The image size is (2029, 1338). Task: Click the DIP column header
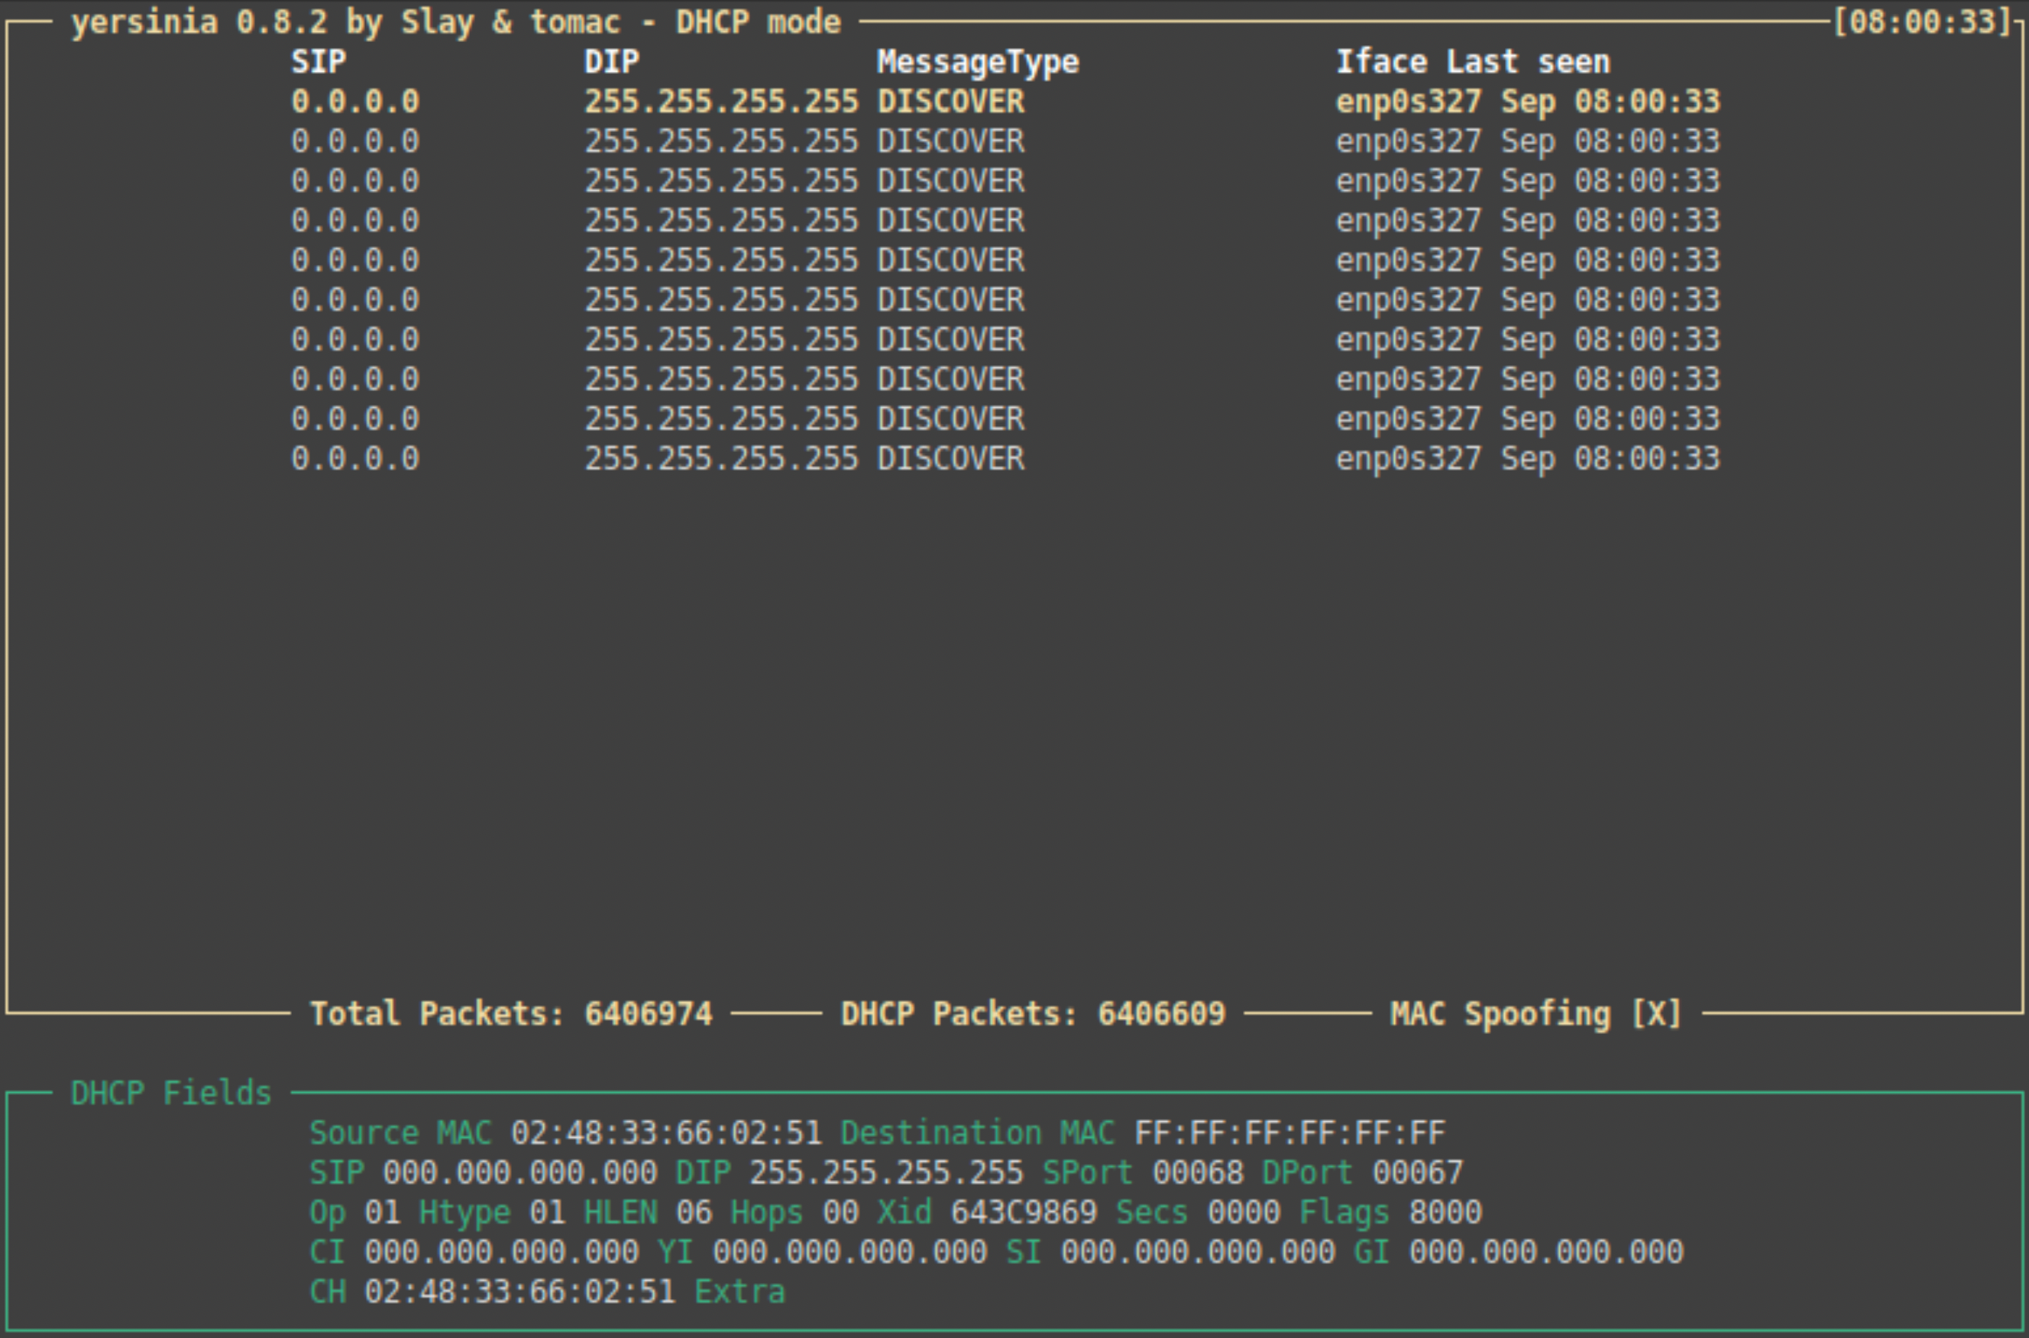pyautogui.click(x=611, y=61)
